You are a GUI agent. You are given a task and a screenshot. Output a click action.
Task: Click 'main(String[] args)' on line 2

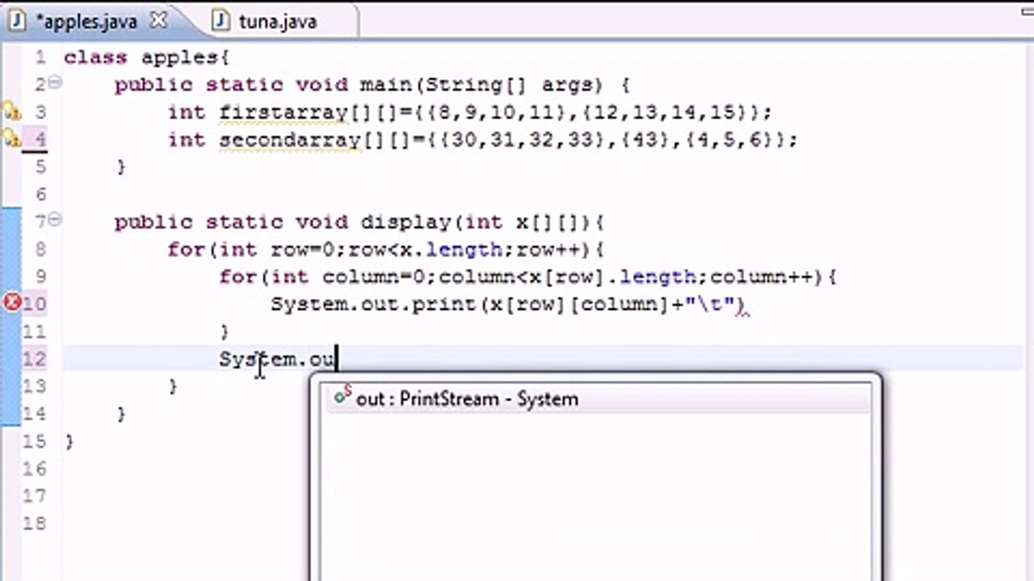pos(481,85)
